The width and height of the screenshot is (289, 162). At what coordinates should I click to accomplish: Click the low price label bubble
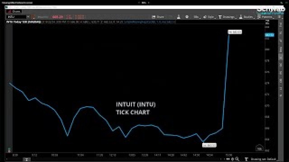click(210, 145)
